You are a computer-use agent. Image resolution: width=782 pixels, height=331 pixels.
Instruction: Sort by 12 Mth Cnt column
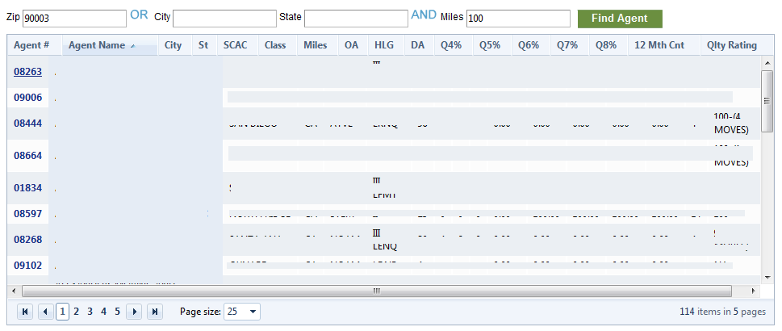659,45
